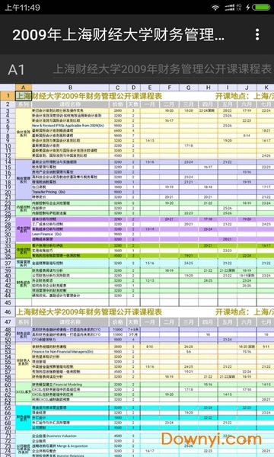
Task: Tap the 课程名称 header cell in row 2
Action: 70,104
